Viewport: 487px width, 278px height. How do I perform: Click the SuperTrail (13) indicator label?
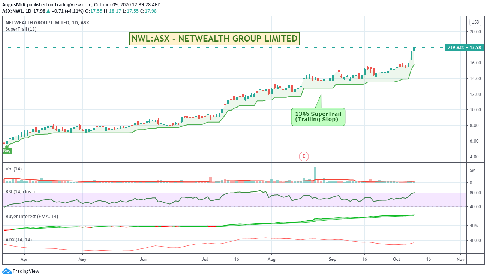click(x=21, y=29)
